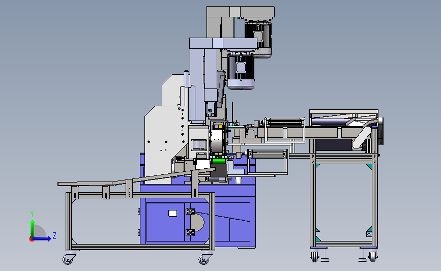Select the small display window on gray box
The height and width of the screenshot is (271, 441).
(199, 145)
